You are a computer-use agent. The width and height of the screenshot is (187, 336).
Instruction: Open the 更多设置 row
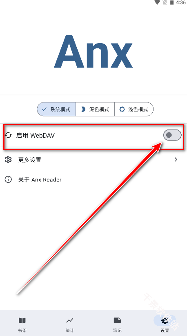[x=93, y=160]
